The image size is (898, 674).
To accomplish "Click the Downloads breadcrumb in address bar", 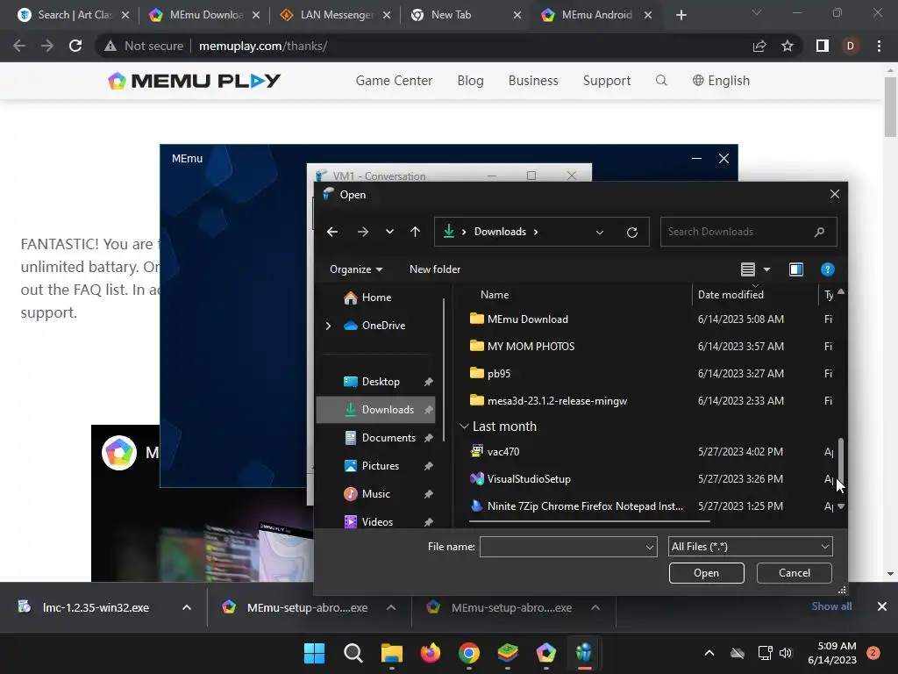I will [x=500, y=232].
